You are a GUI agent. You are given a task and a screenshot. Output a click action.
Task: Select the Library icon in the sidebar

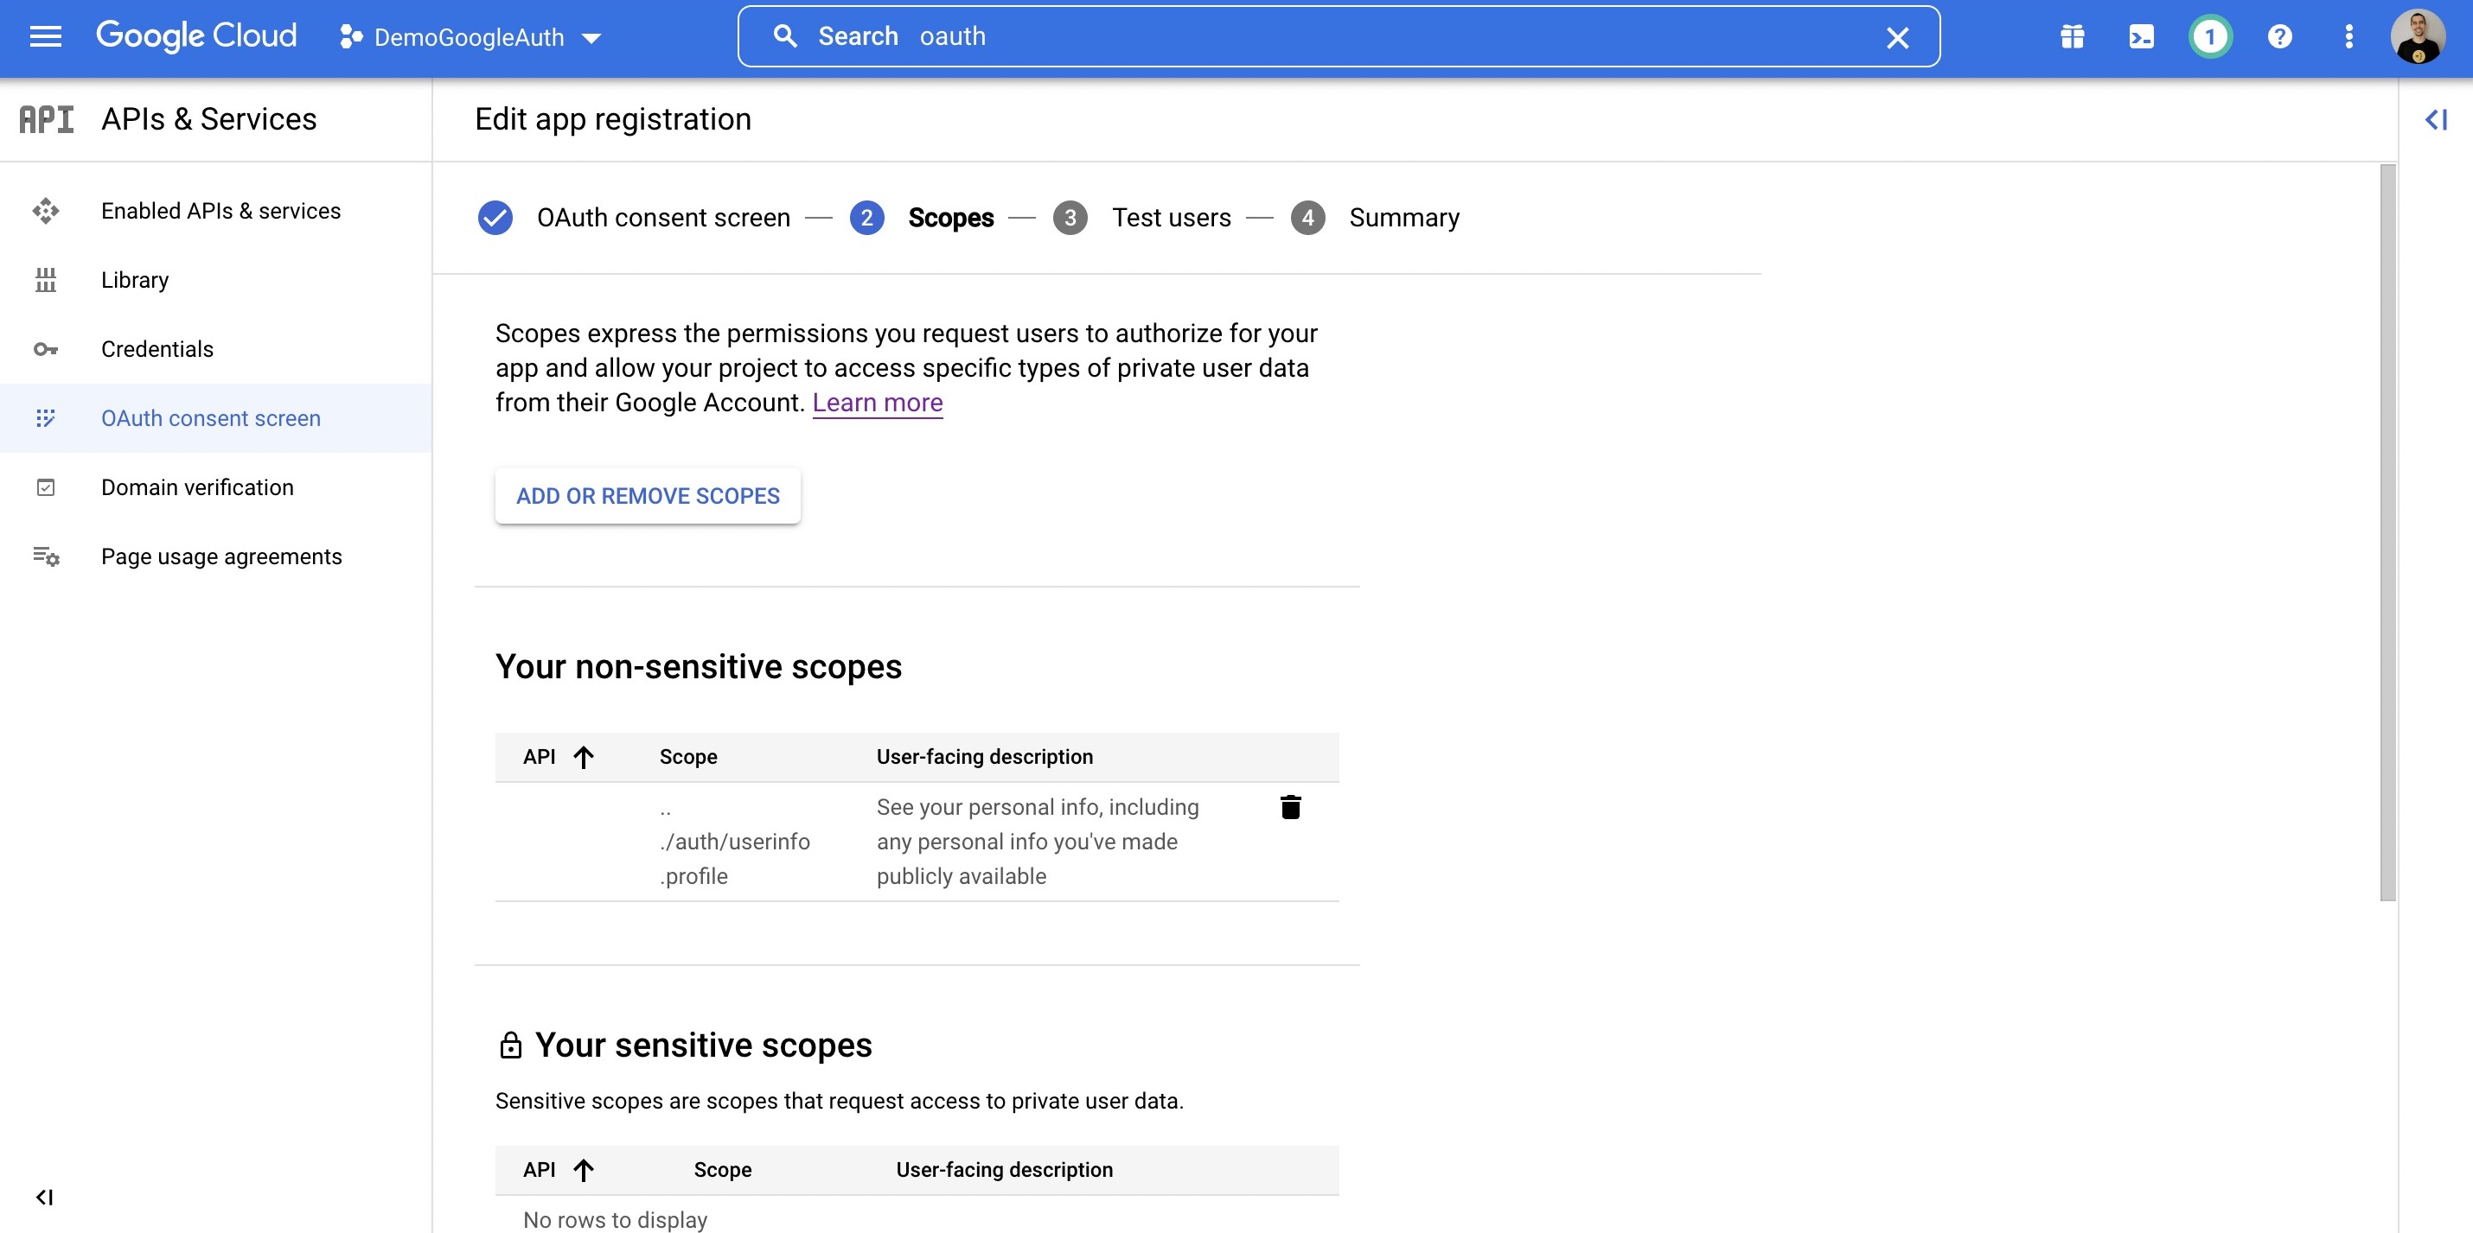click(45, 279)
